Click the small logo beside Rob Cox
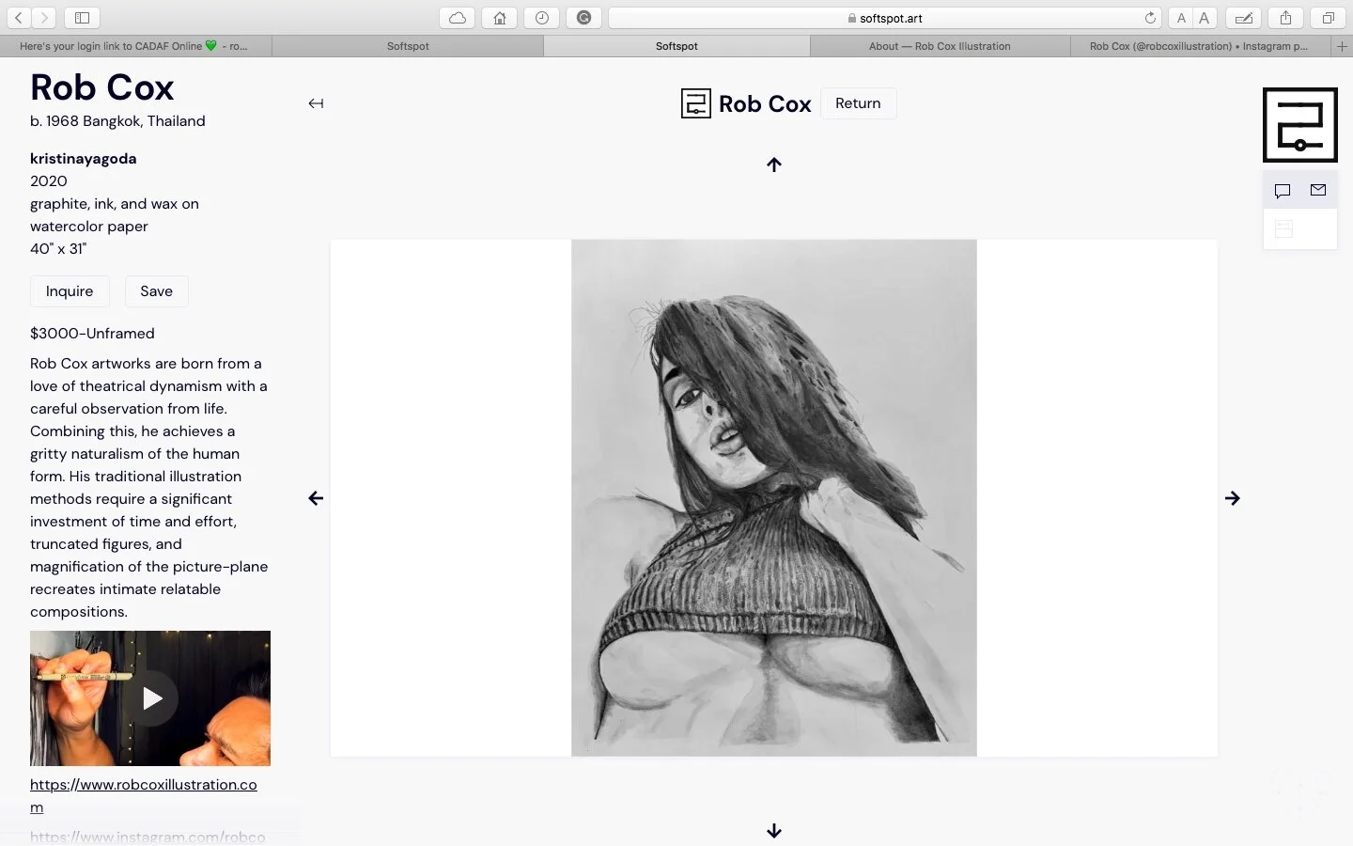The width and height of the screenshot is (1353, 846). (x=696, y=103)
